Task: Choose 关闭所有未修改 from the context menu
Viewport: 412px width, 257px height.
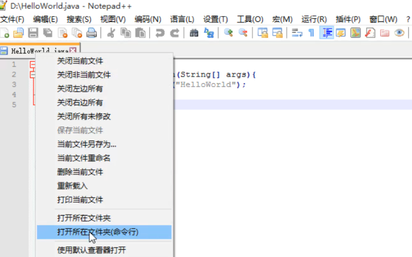Action: click(104, 117)
